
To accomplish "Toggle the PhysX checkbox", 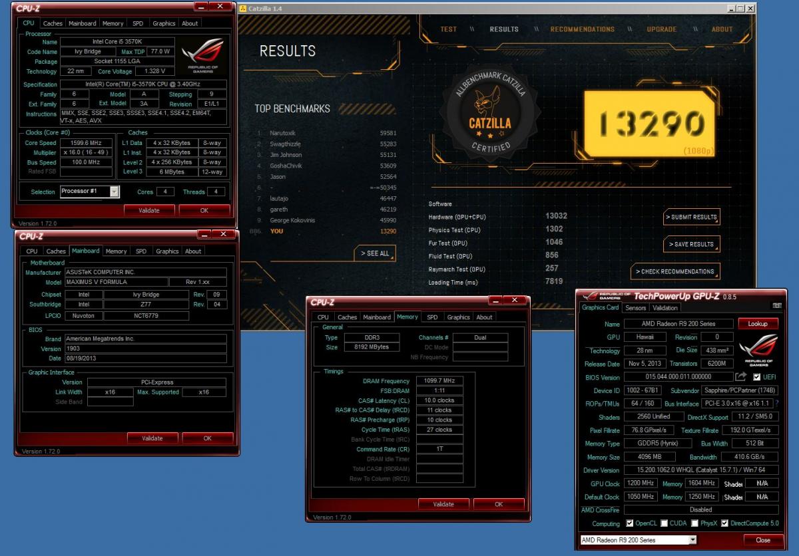I will point(695,523).
